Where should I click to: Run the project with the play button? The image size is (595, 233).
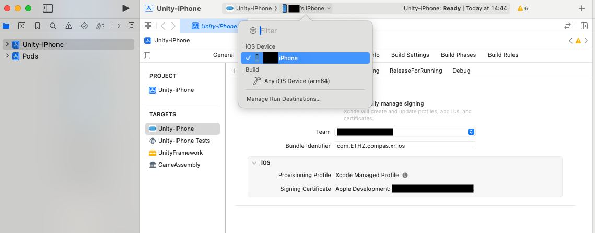click(x=125, y=8)
